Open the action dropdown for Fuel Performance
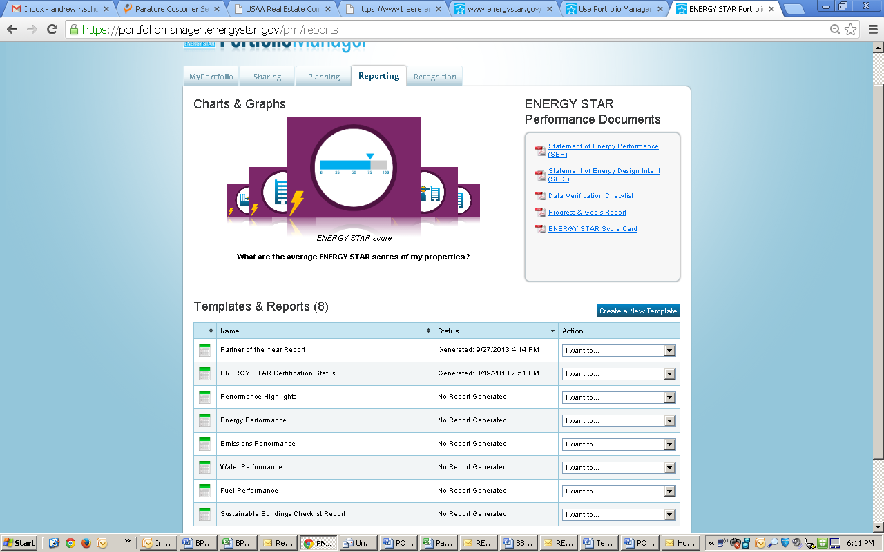884x552 pixels. [619, 491]
